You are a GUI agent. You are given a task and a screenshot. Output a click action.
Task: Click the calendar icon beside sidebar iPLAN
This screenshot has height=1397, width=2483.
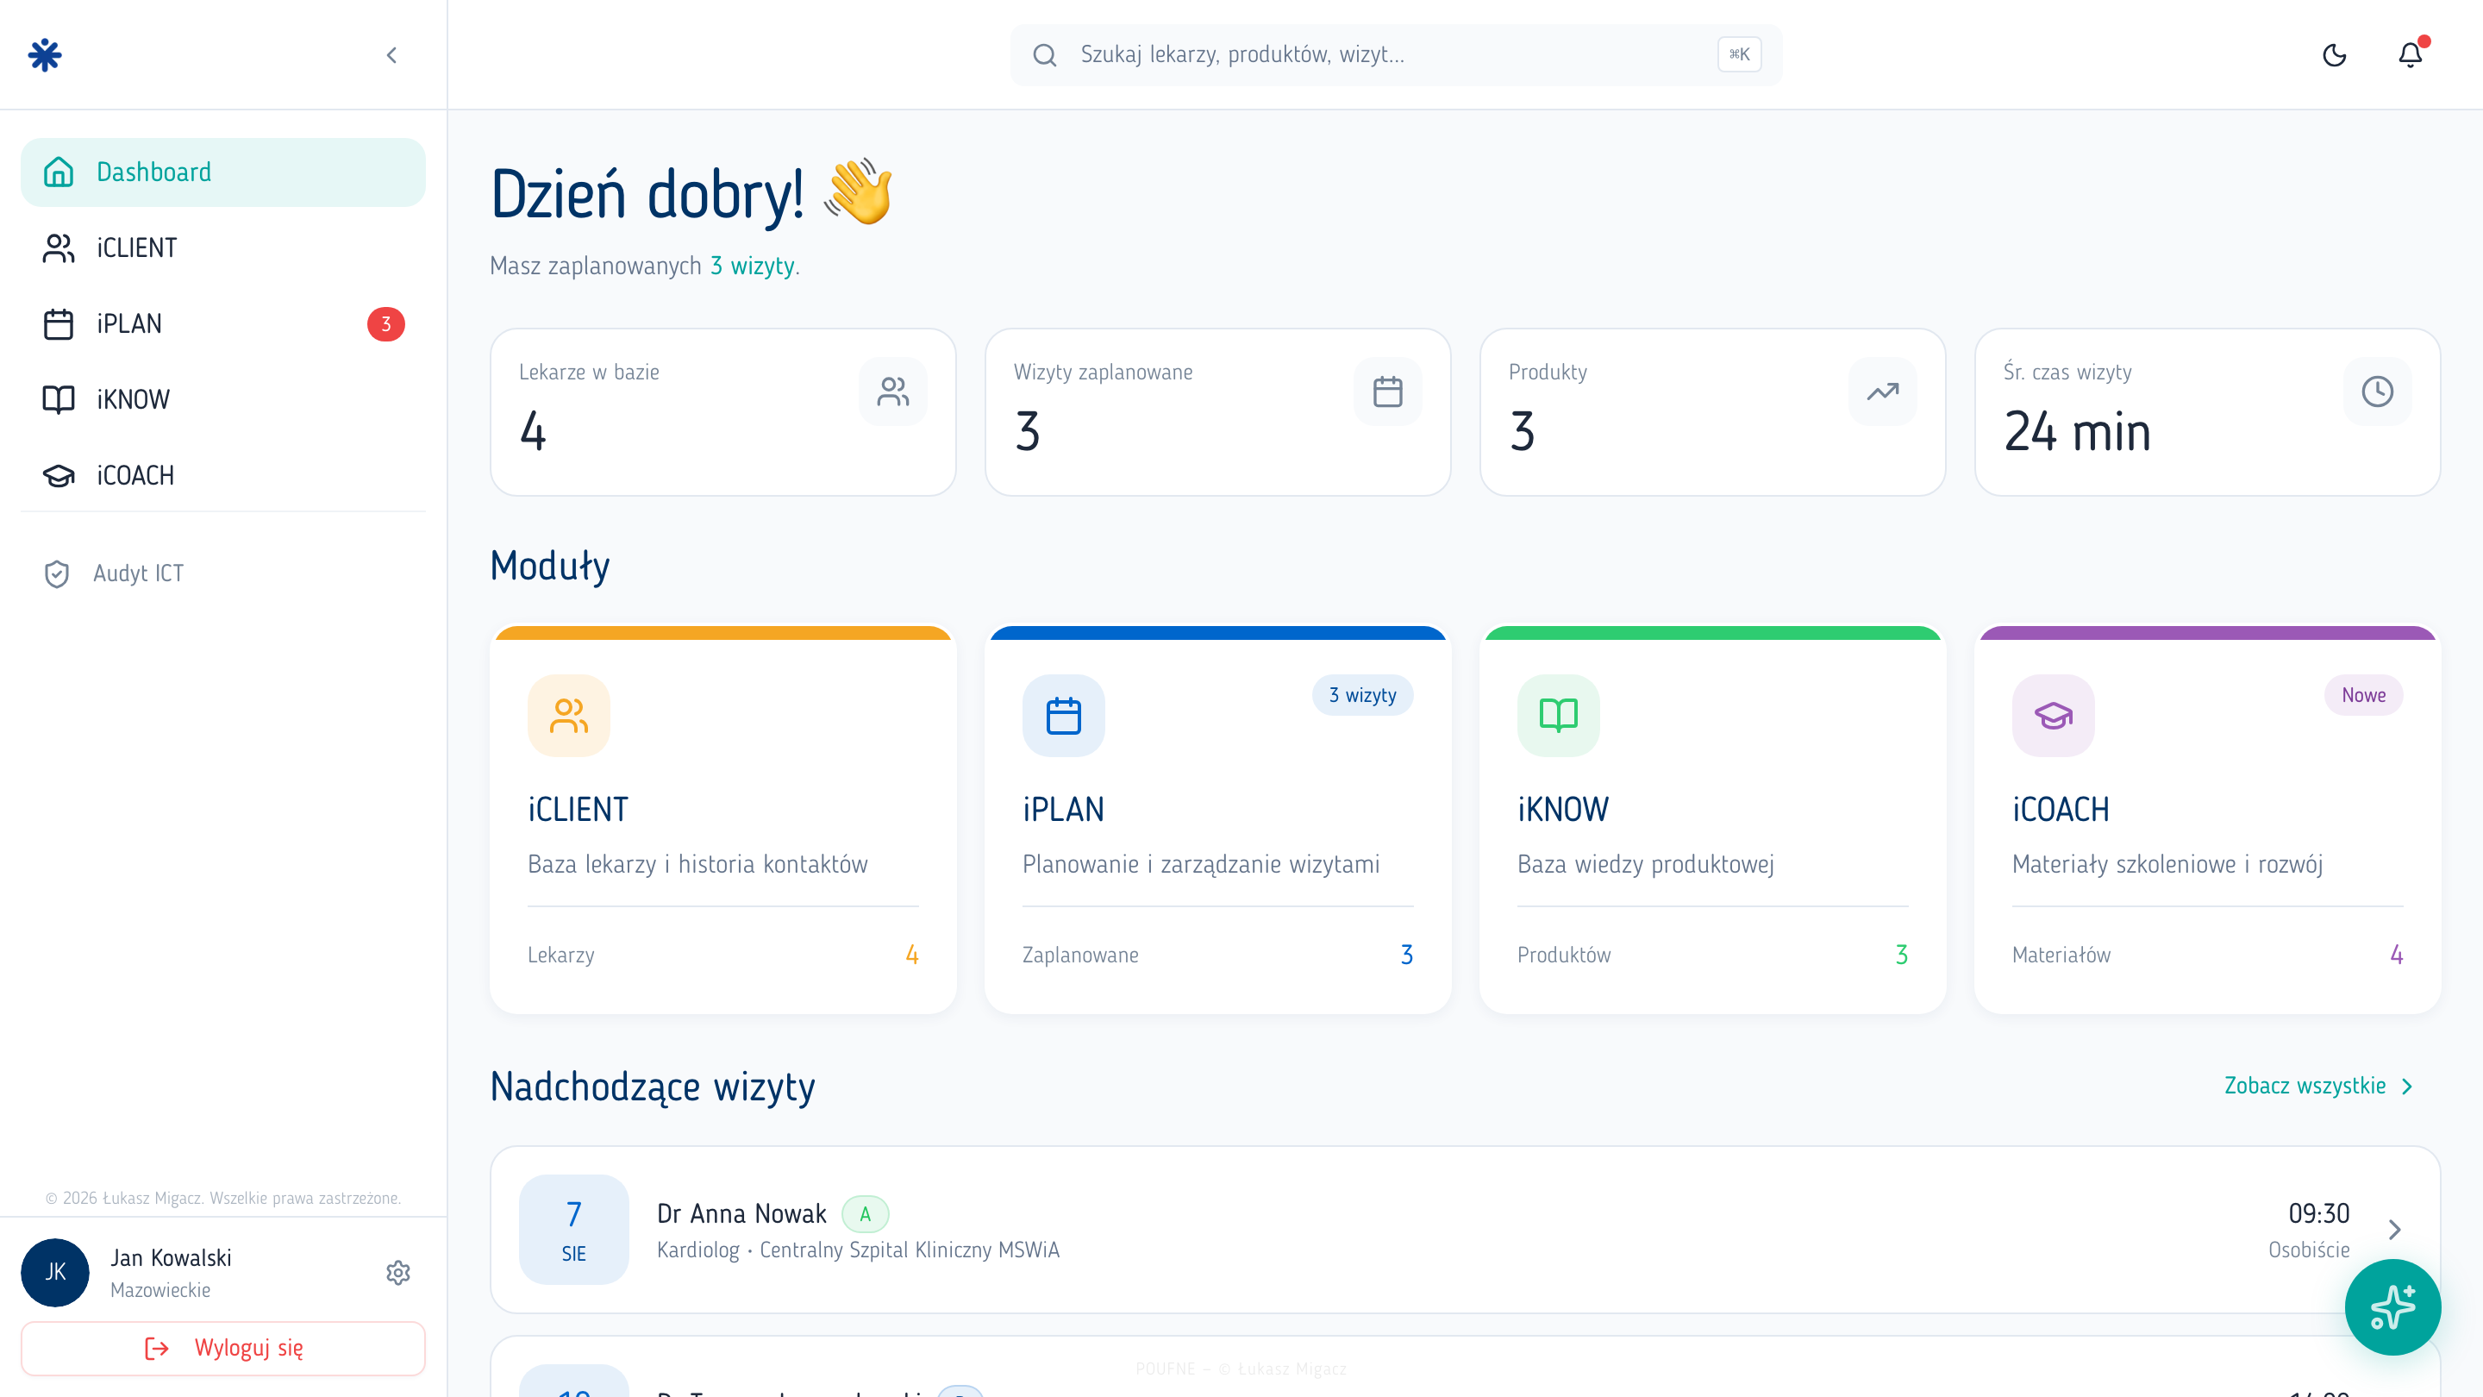[x=58, y=324]
